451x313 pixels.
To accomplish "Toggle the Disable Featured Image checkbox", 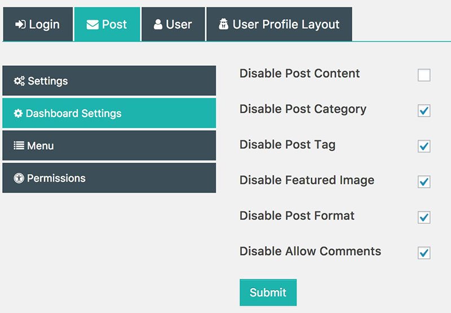I will pyautogui.click(x=424, y=182).
